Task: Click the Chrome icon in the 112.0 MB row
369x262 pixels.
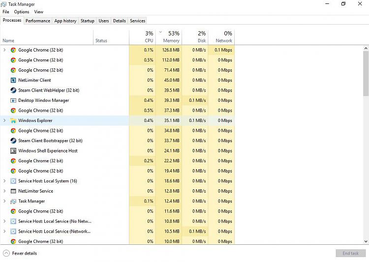Action: (13, 60)
